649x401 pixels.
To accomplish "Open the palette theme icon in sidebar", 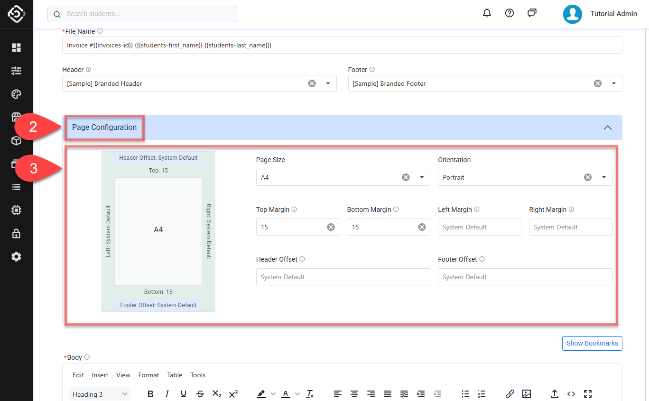I will point(17,94).
